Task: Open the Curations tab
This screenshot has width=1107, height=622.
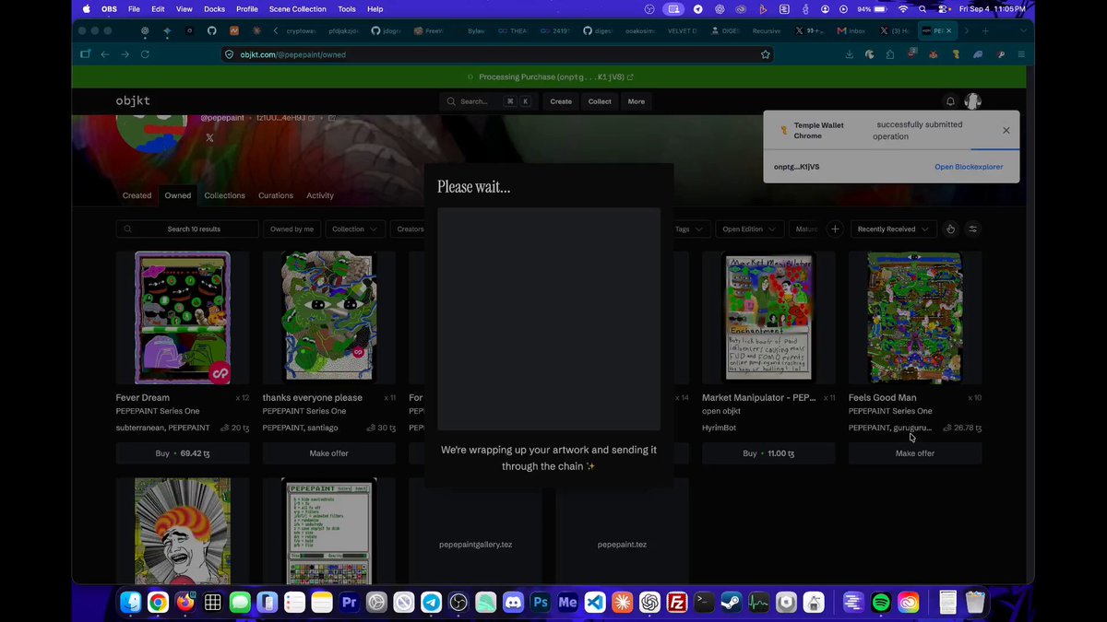Action: [x=276, y=195]
